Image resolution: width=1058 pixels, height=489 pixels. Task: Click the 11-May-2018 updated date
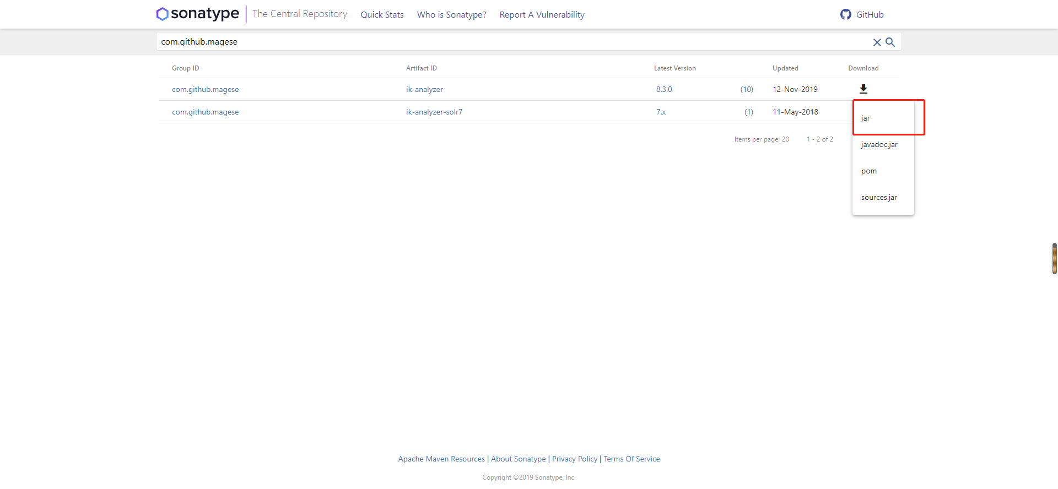[795, 112]
